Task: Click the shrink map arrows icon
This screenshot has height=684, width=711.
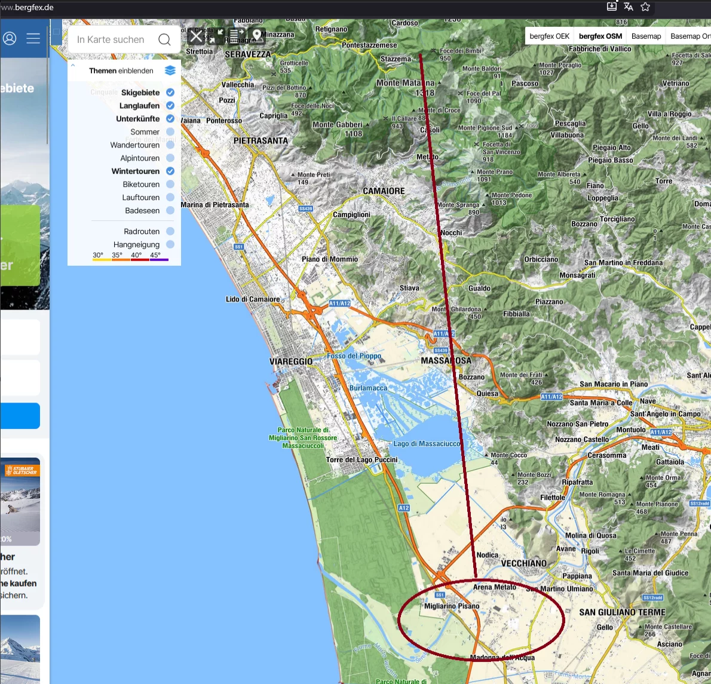Action: pos(216,36)
